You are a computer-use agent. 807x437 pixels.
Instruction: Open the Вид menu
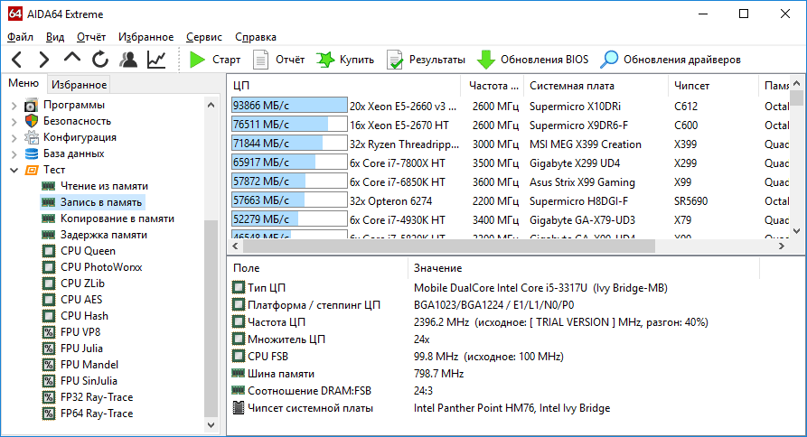(55, 37)
